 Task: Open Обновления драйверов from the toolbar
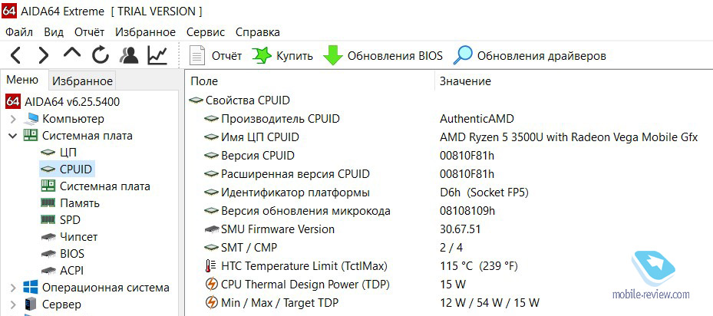click(530, 56)
